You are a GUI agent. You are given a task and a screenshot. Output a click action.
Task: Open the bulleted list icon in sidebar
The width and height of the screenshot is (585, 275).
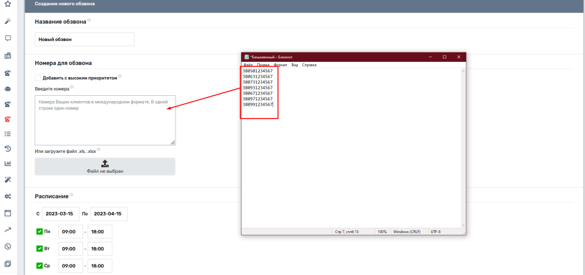tap(8, 134)
